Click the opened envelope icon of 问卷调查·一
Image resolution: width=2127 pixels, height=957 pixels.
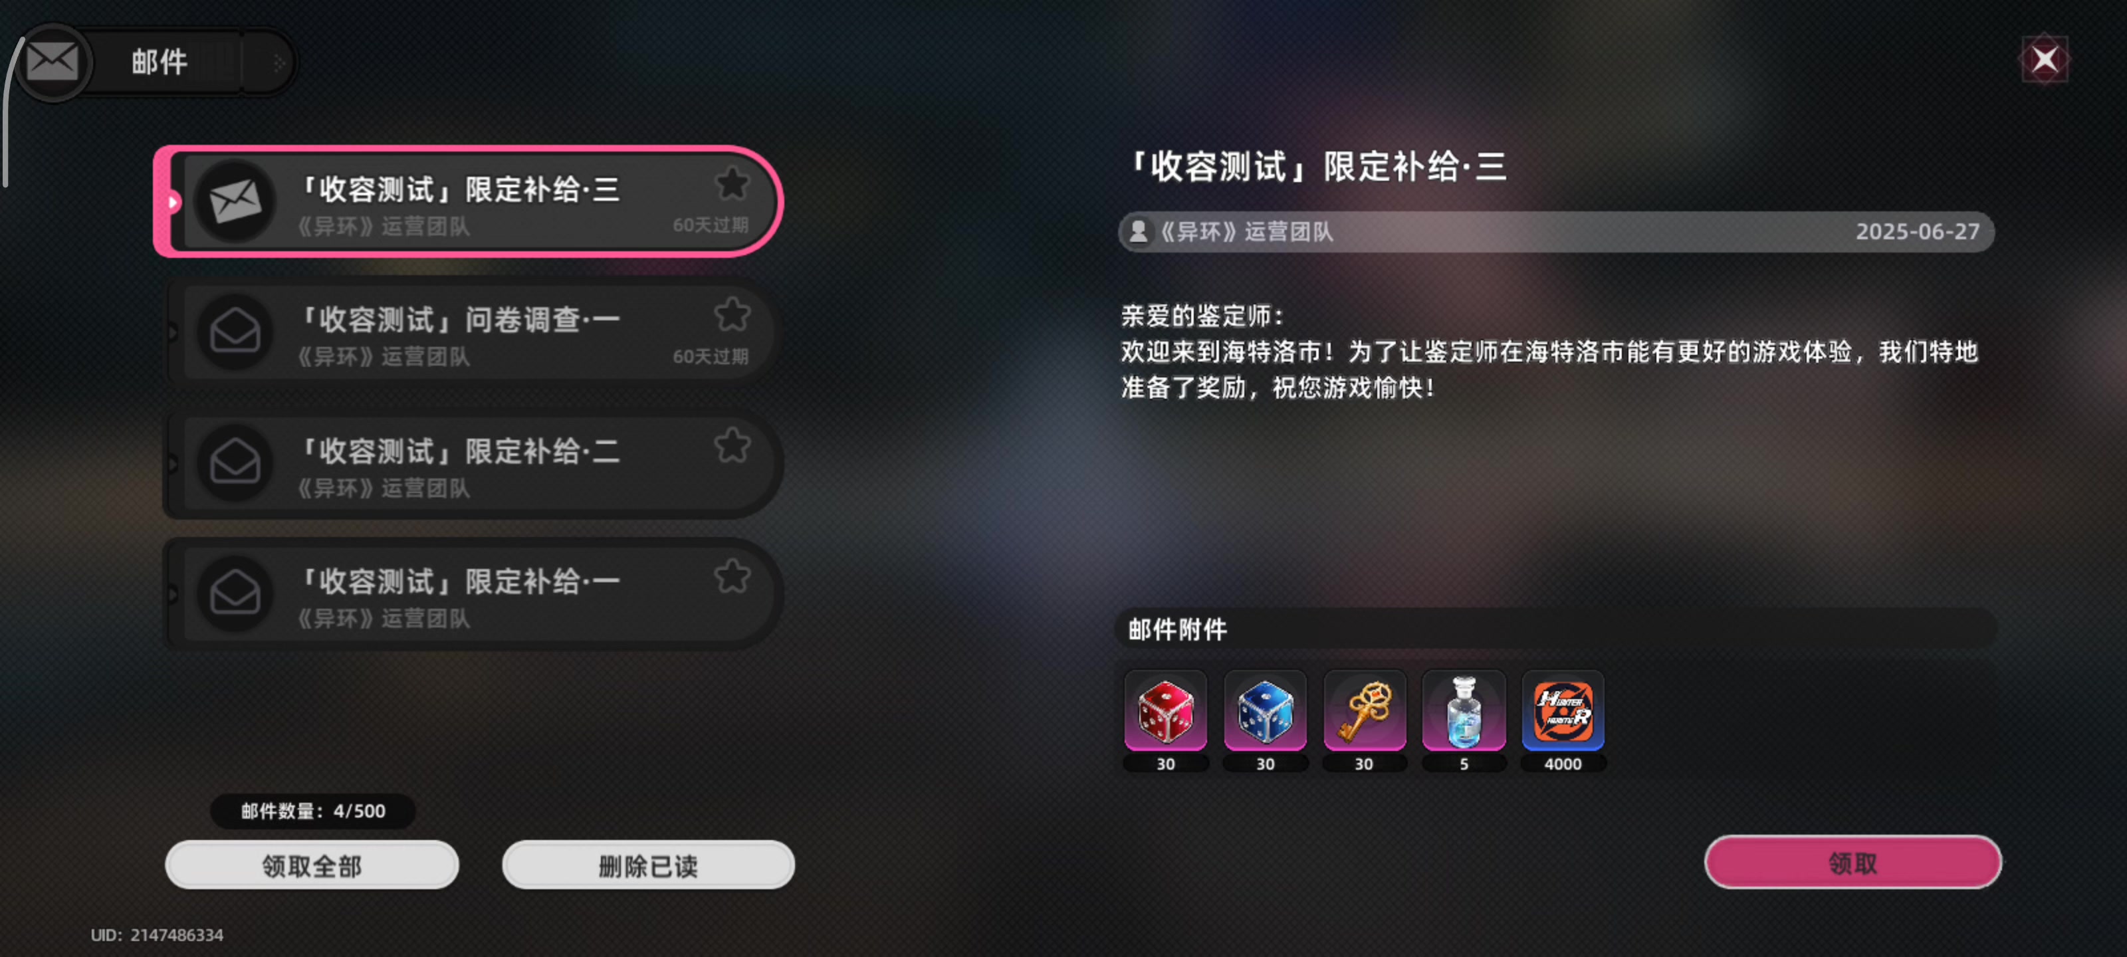pyautogui.click(x=235, y=332)
